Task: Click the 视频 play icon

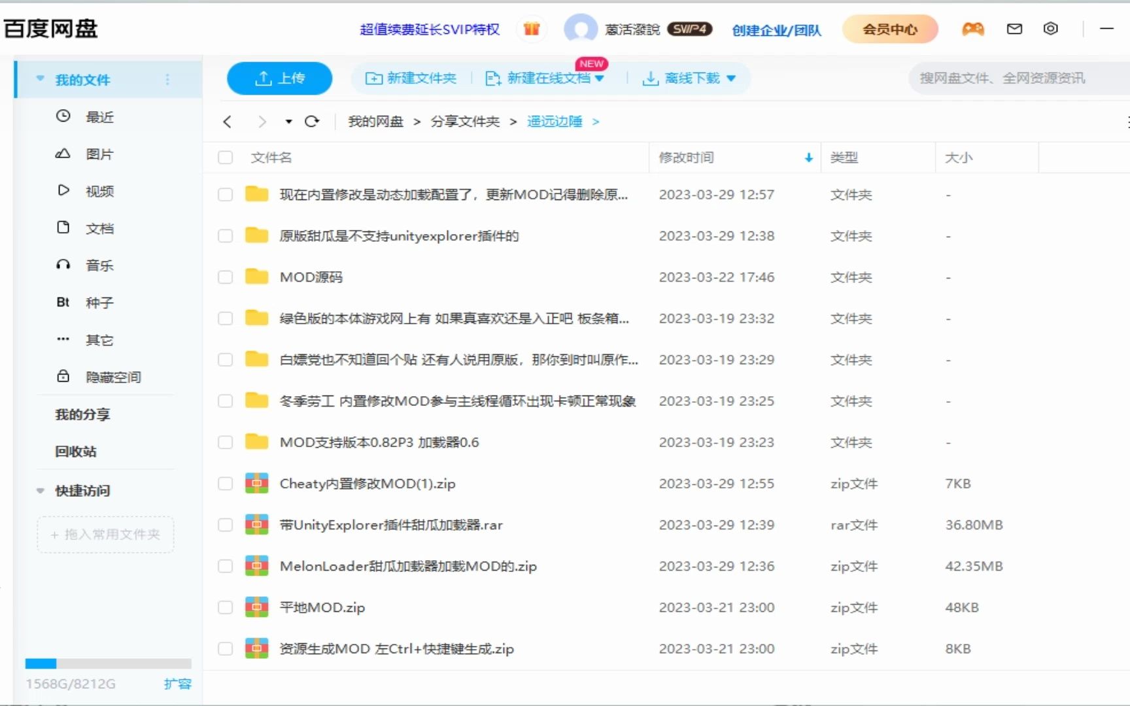Action: 63,190
